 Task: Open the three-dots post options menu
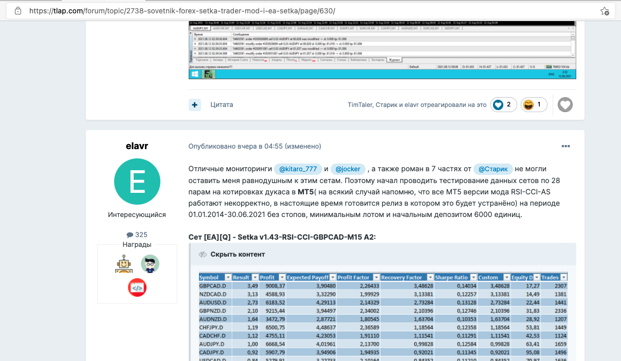point(565,146)
